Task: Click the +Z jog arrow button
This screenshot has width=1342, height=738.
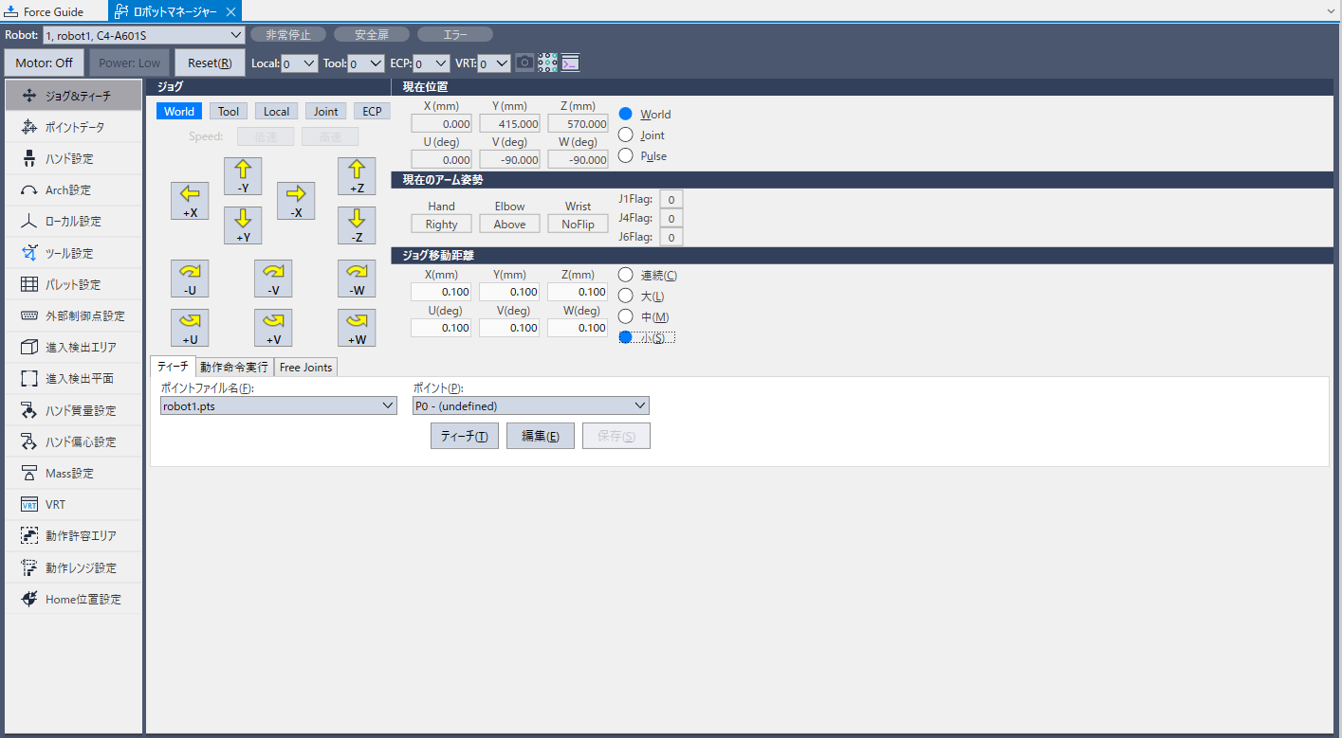Action: 357,176
